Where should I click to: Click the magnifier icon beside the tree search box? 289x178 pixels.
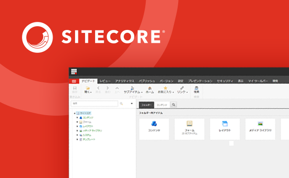[121, 104]
